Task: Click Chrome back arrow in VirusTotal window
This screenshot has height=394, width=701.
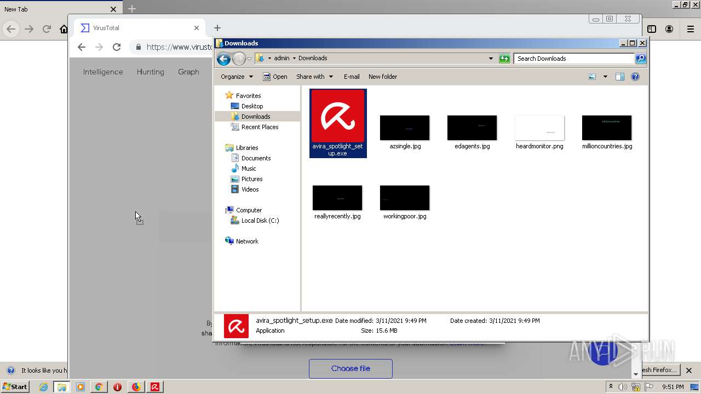Action: coord(82,47)
